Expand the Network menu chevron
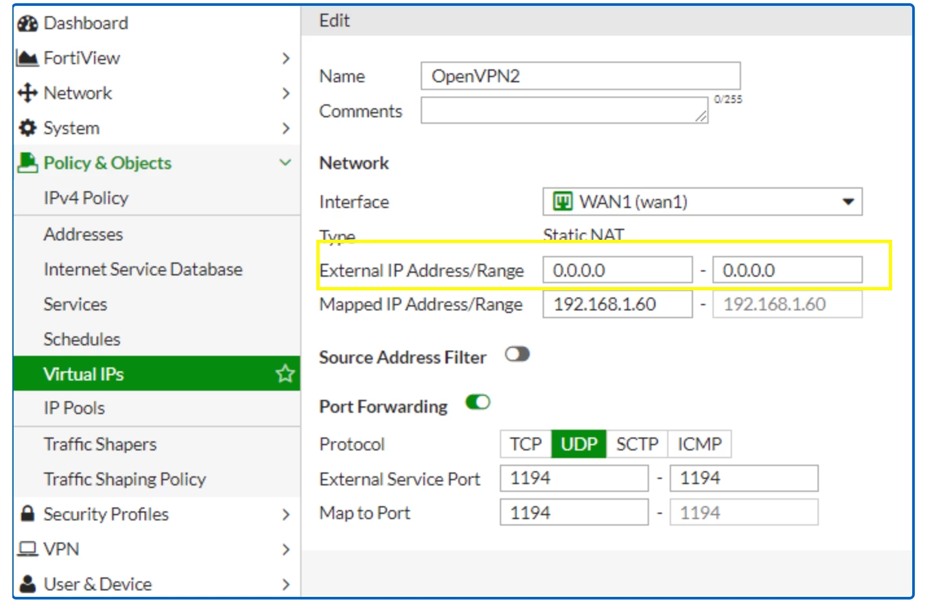The width and height of the screenshot is (931, 604). click(x=286, y=93)
